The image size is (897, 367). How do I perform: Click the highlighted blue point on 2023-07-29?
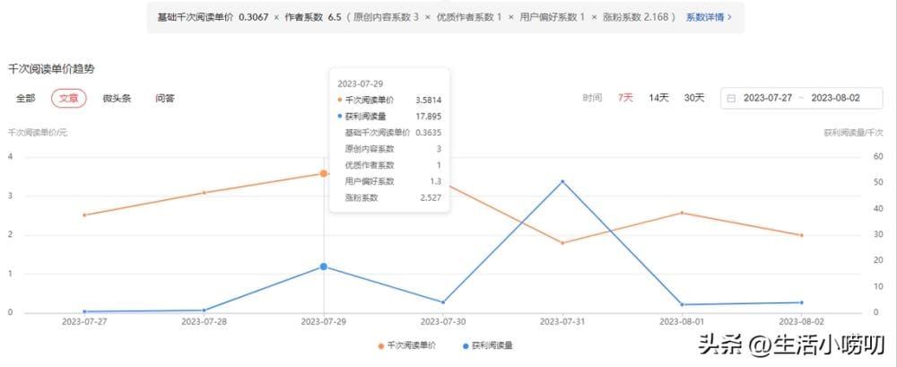point(324,267)
